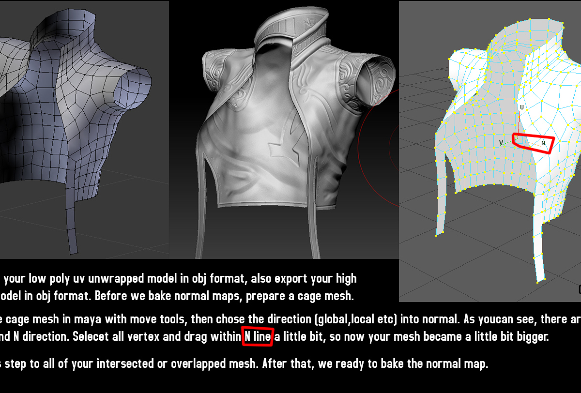Click the text "bake the normal map"
The width and height of the screenshot is (581, 393).
click(x=434, y=363)
